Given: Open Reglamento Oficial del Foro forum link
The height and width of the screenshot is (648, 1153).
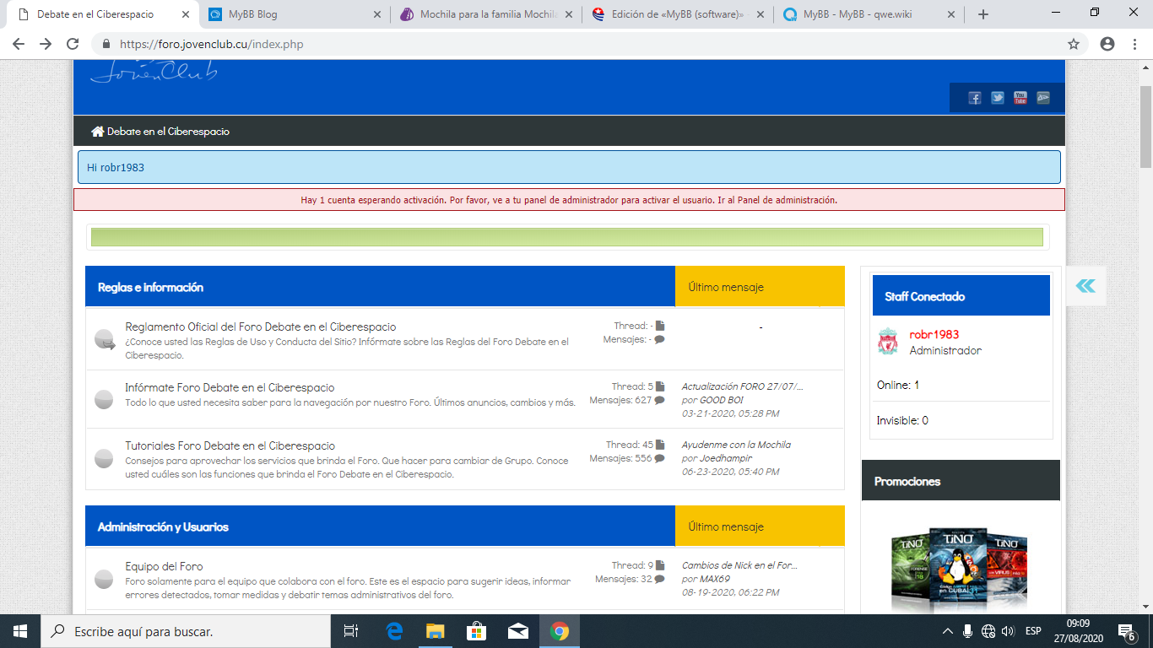Looking at the screenshot, I should click(x=260, y=327).
